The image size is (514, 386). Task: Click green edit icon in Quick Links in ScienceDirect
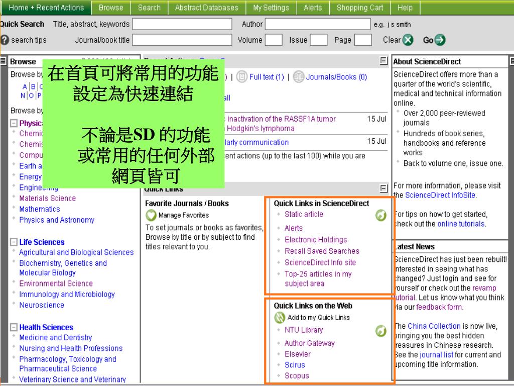tap(381, 216)
